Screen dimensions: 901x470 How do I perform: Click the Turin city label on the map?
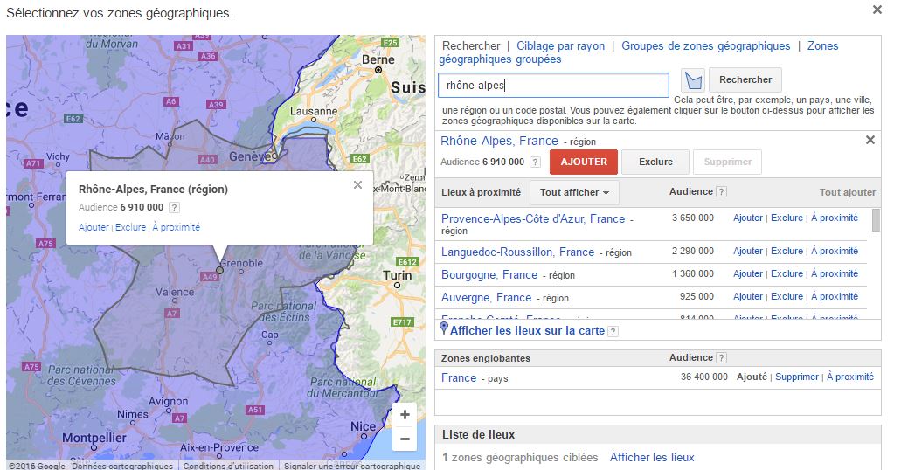click(x=397, y=276)
